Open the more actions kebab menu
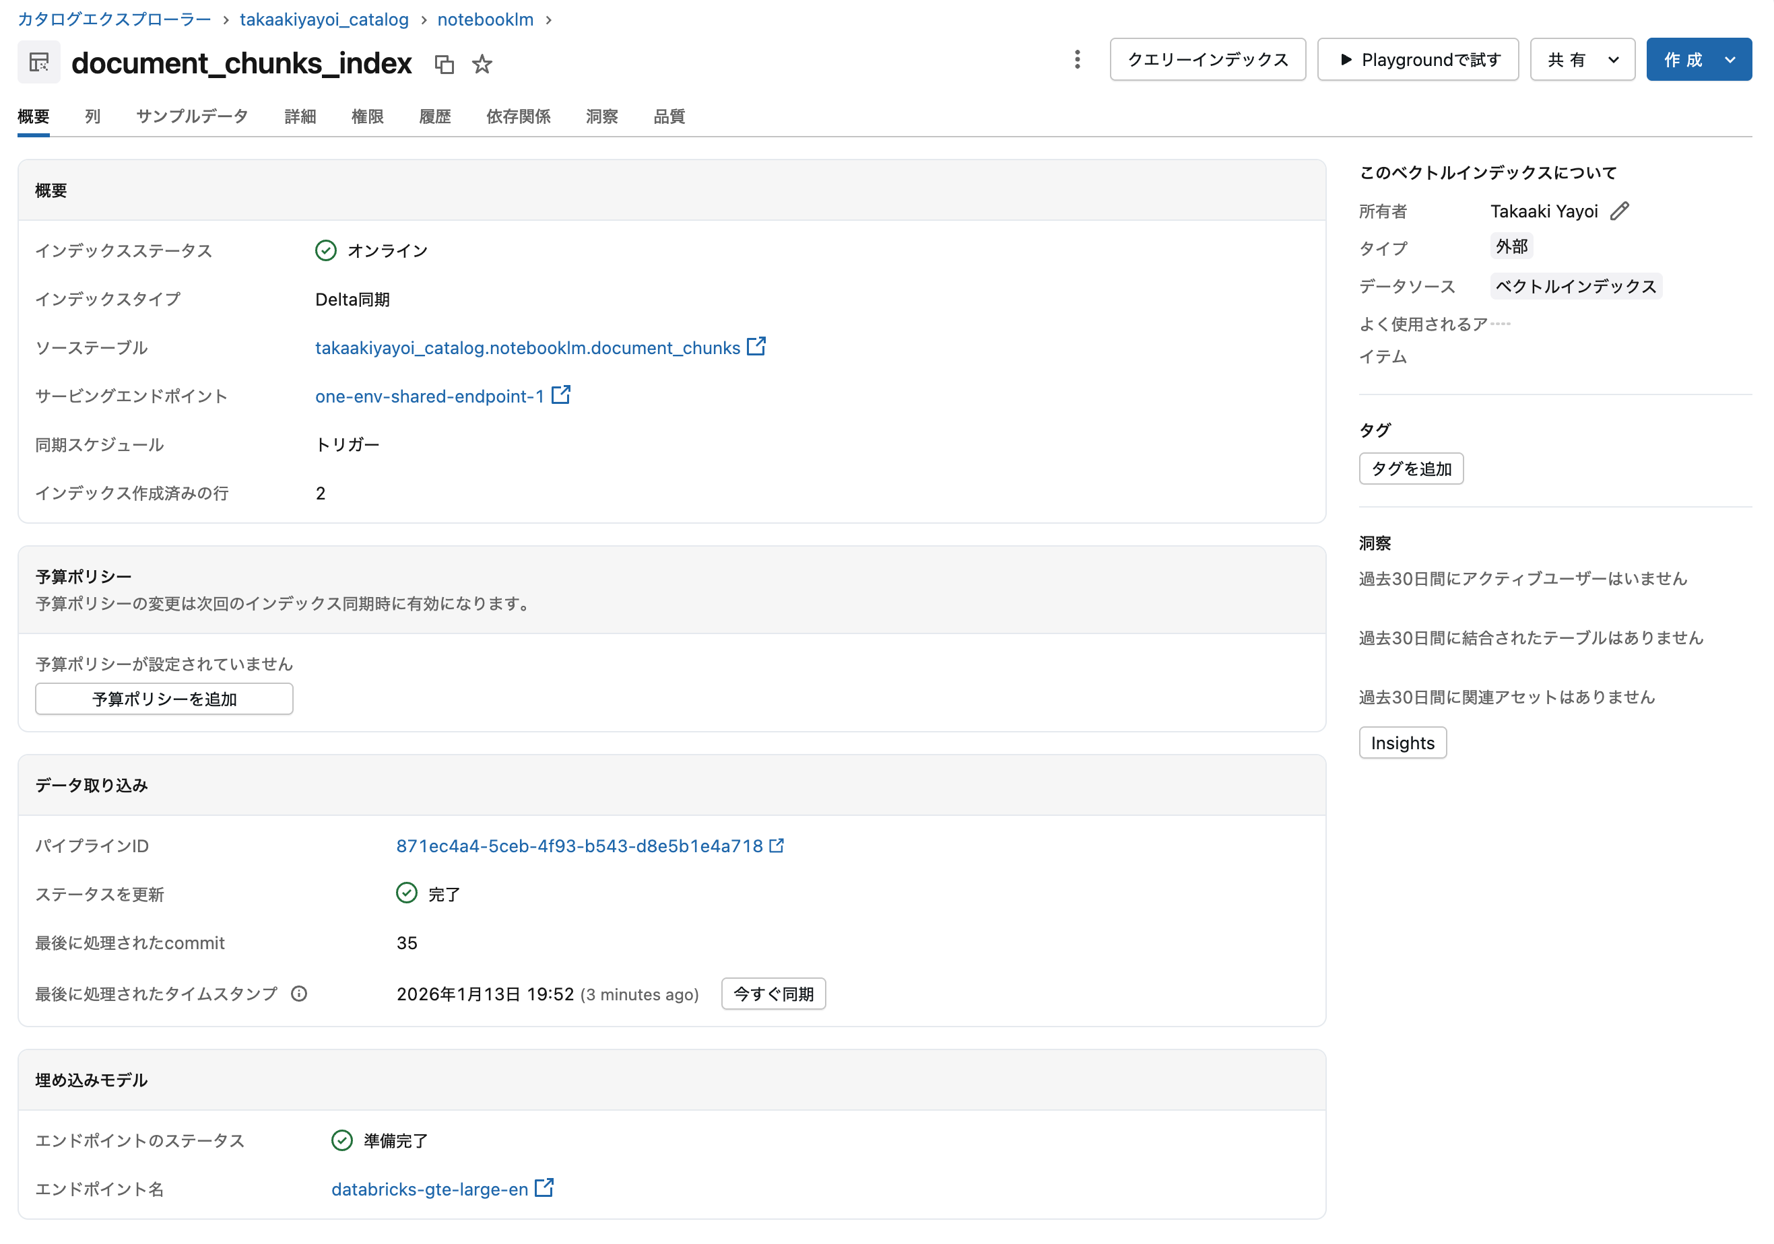The width and height of the screenshot is (1774, 1244). [x=1077, y=59]
